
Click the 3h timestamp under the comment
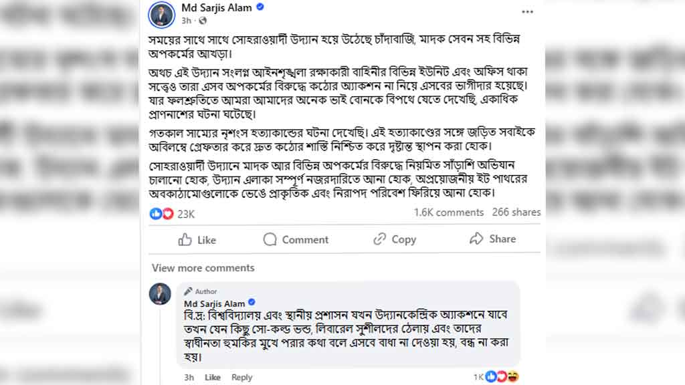point(189,378)
